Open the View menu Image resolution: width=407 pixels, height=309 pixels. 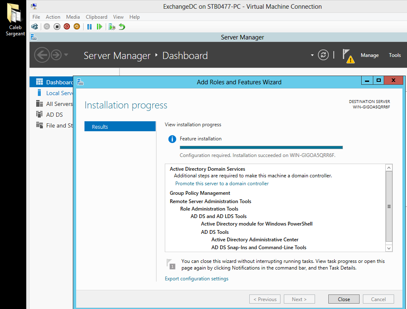118,17
